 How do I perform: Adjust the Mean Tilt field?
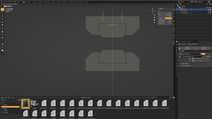pos(165,24)
